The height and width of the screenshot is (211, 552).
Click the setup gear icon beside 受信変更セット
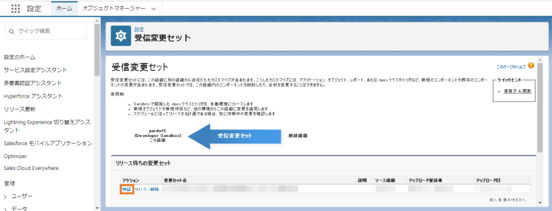tap(121, 36)
